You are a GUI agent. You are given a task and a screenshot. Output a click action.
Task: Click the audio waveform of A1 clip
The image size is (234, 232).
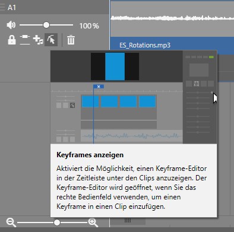click(172, 18)
